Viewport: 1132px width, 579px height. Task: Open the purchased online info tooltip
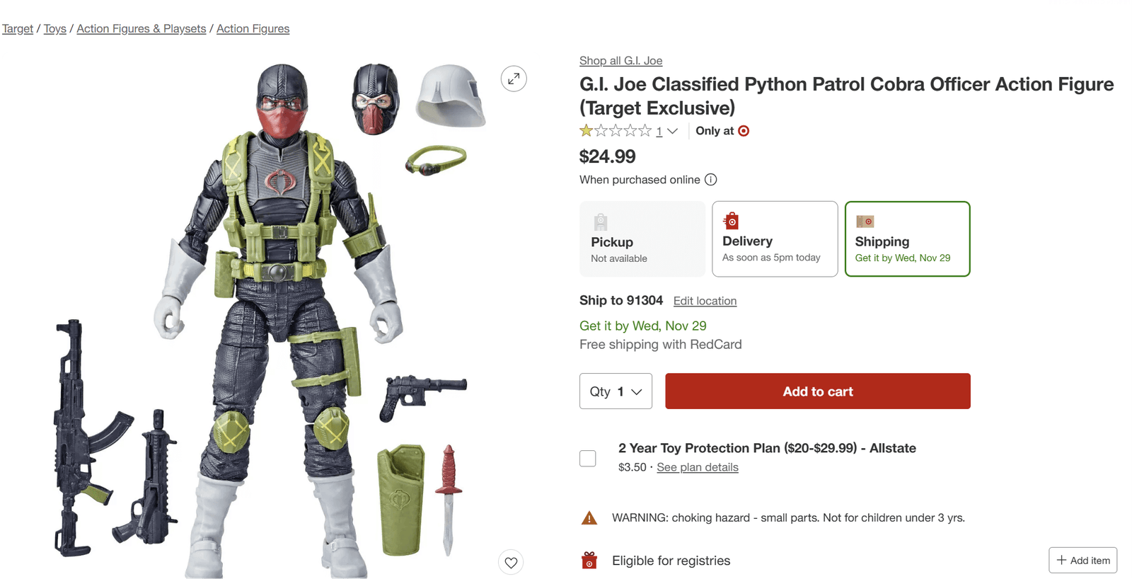[x=711, y=179]
